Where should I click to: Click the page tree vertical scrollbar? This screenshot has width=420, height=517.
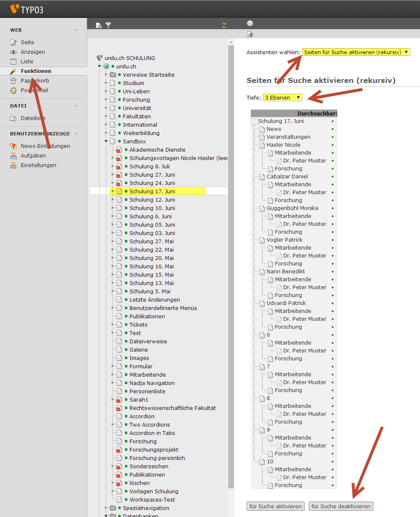click(x=231, y=267)
